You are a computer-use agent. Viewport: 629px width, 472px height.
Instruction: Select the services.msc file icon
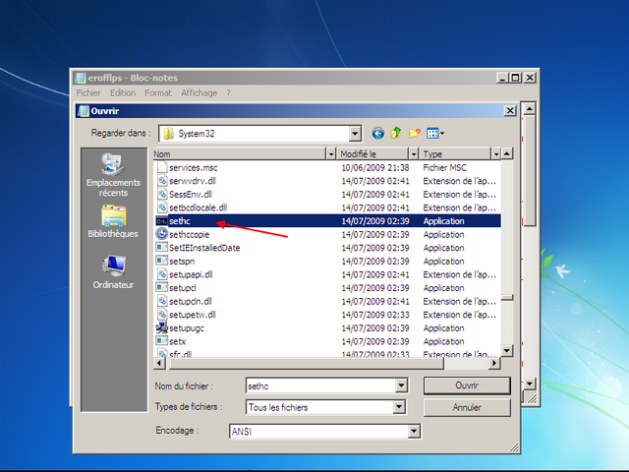161,167
